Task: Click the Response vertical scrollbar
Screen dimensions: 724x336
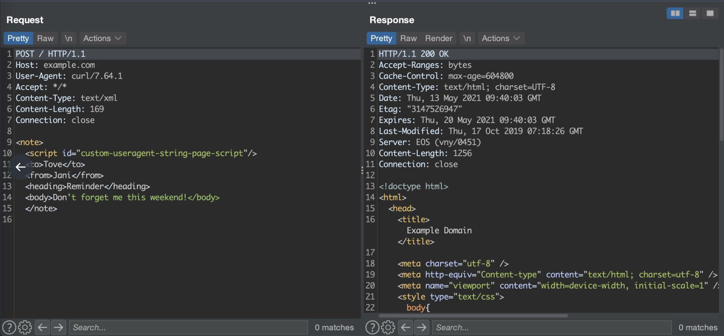Action: tap(721, 95)
